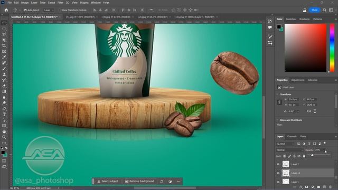The image size is (338, 190).
Task: Open the Layers panel menu
Action: pos(336,137)
